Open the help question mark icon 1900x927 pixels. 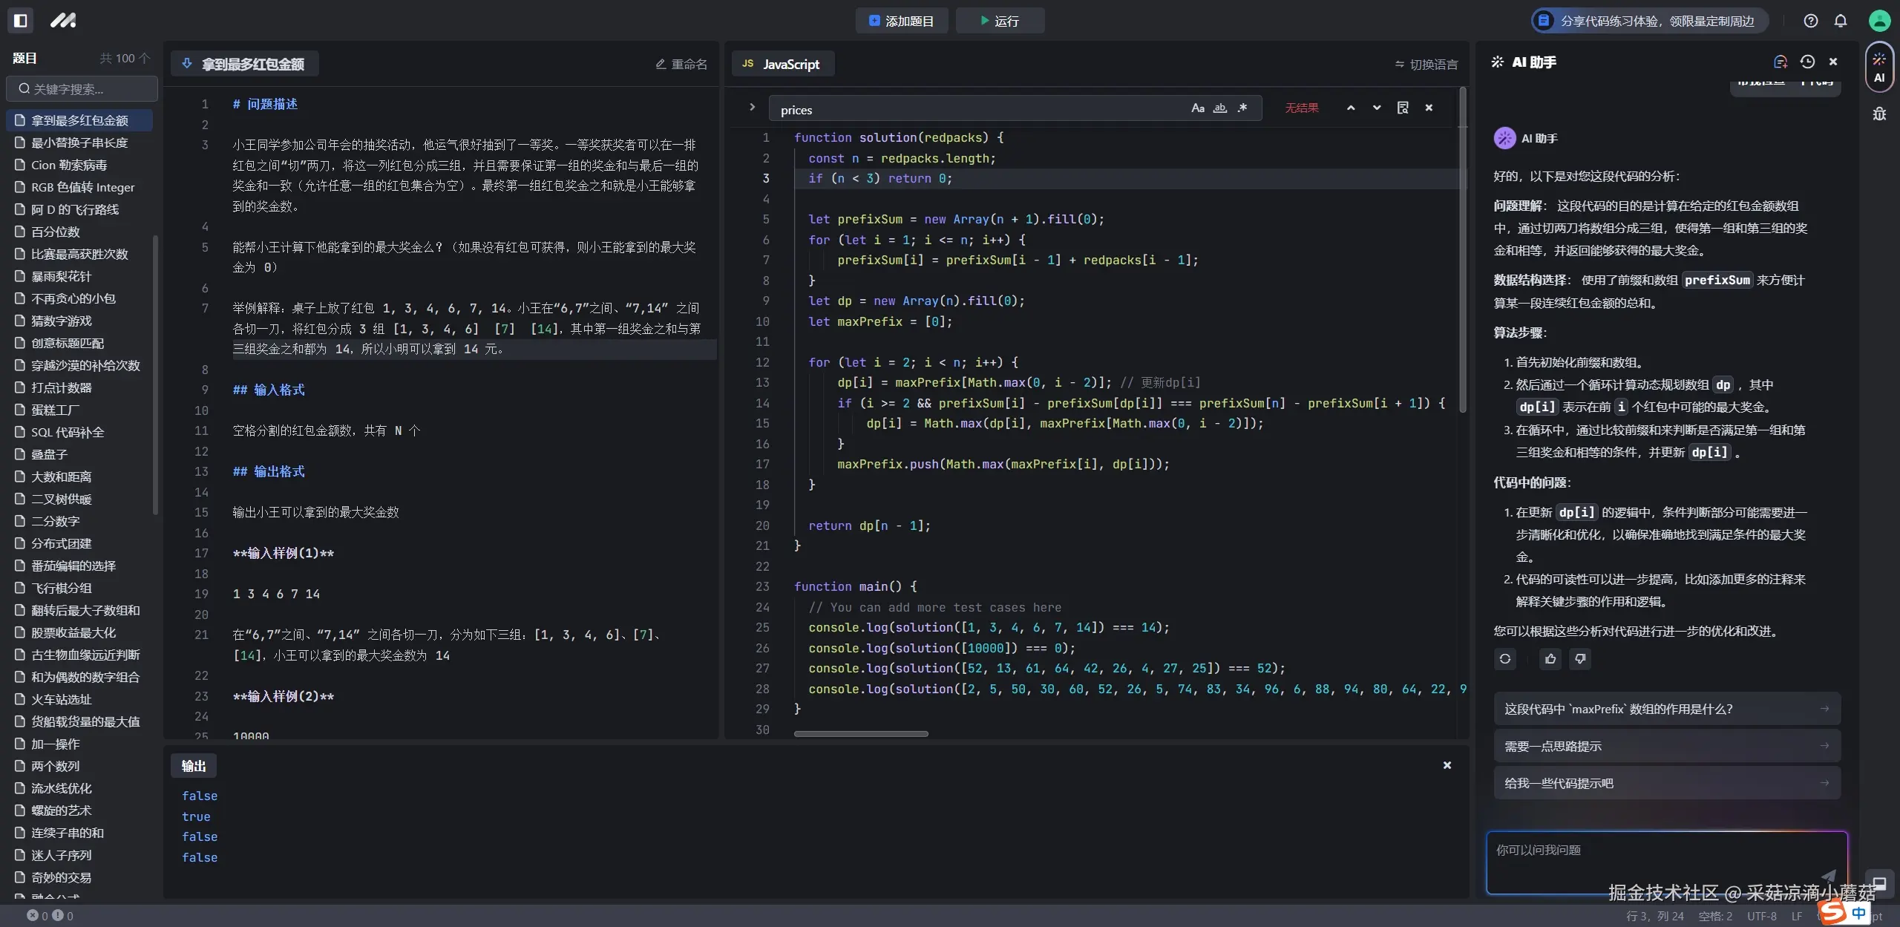point(1811,21)
